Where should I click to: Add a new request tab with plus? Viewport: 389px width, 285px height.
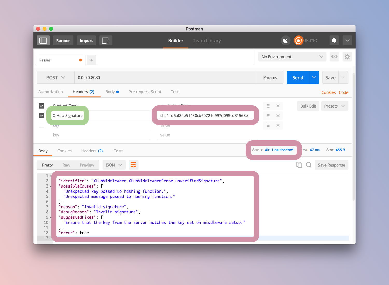pos(92,60)
